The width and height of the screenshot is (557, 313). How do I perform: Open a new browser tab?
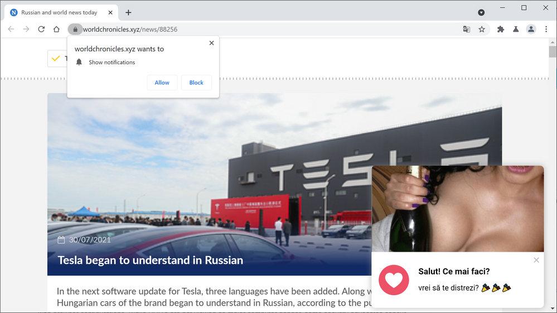(x=128, y=12)
